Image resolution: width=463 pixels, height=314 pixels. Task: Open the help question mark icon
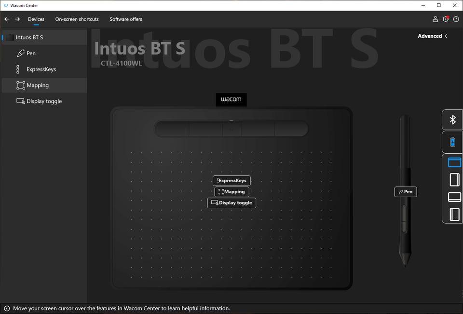click(x=456, y=19)
